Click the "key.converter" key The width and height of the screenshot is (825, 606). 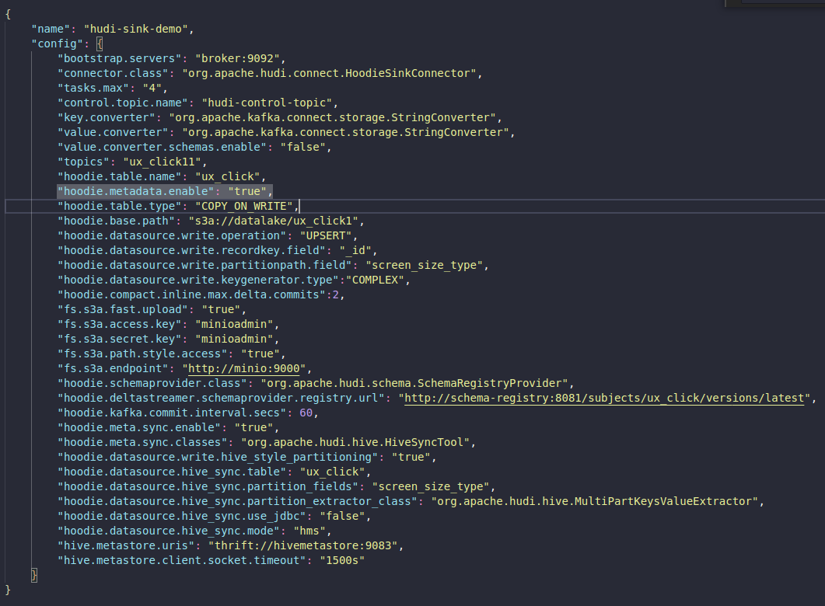[x=107, y=117]
